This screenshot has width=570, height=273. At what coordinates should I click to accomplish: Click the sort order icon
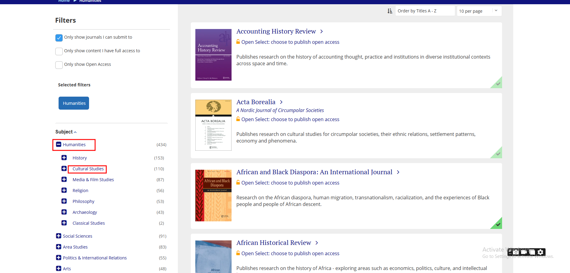(x=390, y=11)
